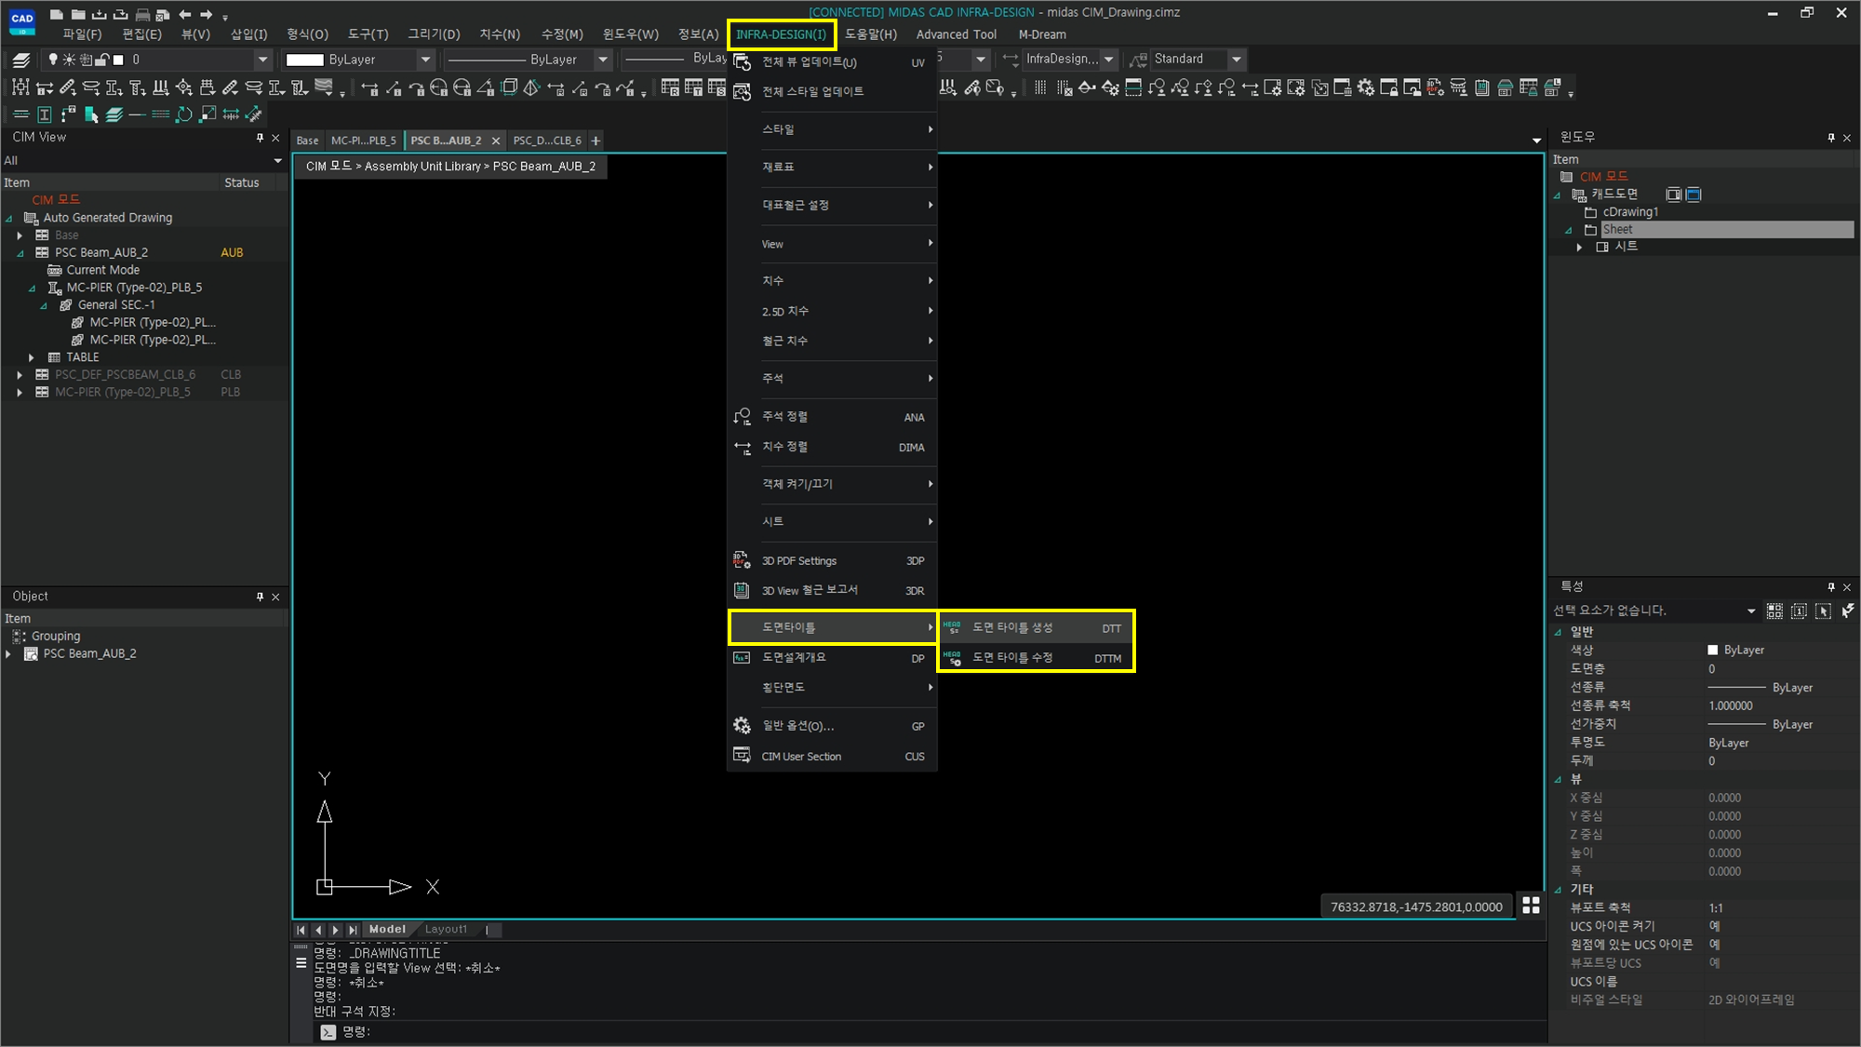Click the scale tool icon in third toolbar row

tap(208, 114)
